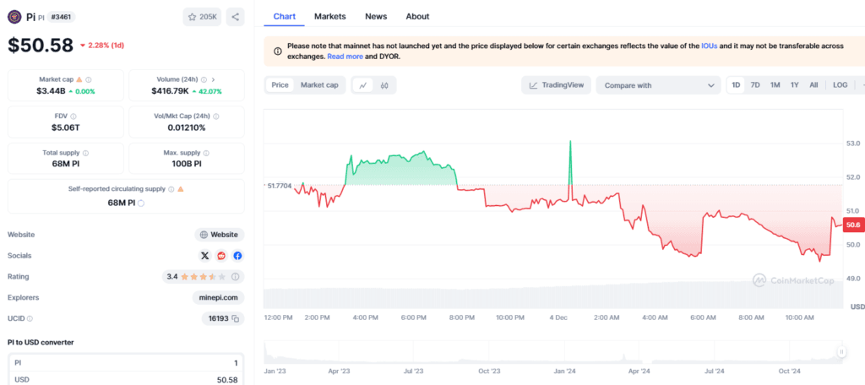Click the bottom overview timeline chart
Viewport: 865px width, 385px height.
[x=554, y=352]
